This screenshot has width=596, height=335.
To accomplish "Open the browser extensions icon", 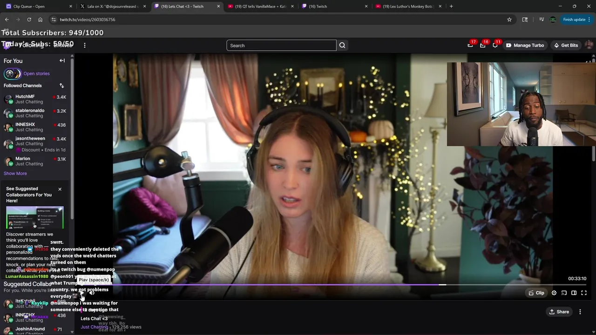I will pyautogui.click(x=525, y=20).
